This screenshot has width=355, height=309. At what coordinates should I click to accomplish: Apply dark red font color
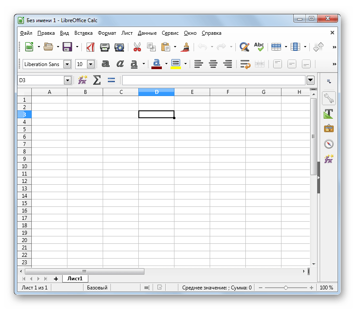[157, 64]
